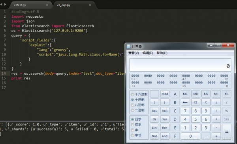
Task: Click the number 1 button
Action: 185,128
